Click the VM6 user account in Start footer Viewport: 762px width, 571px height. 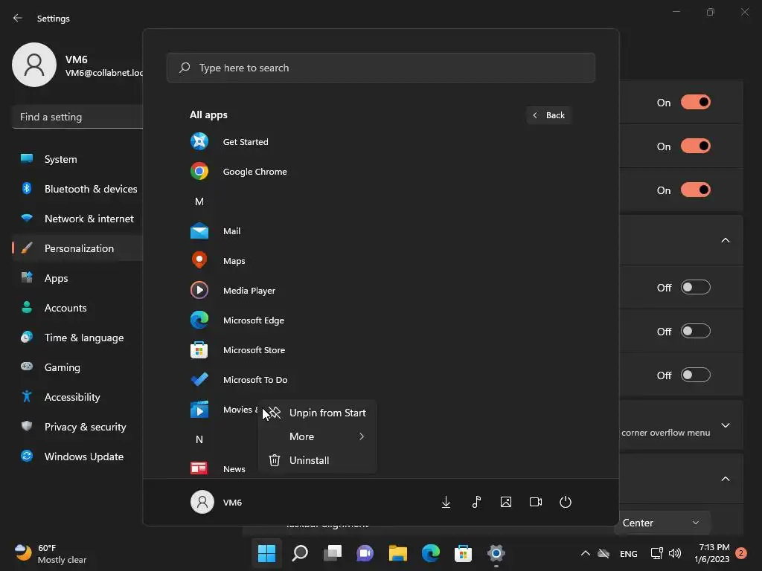217,502
